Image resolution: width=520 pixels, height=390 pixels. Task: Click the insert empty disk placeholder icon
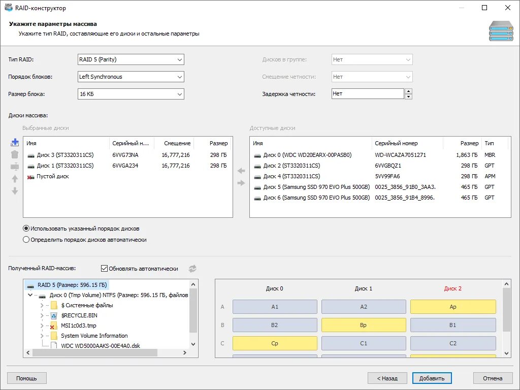[15, 167]
